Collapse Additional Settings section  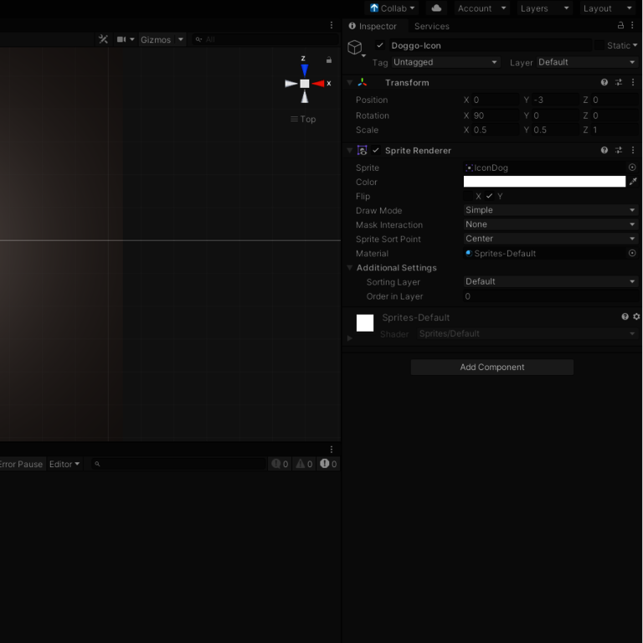(x=350, y=268)
